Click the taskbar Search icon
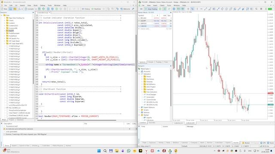The height and width of the screenshot is (154, 275). (x=105, y=151)
